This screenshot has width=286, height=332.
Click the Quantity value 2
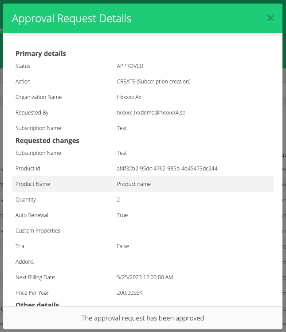(x=118, y=200)
